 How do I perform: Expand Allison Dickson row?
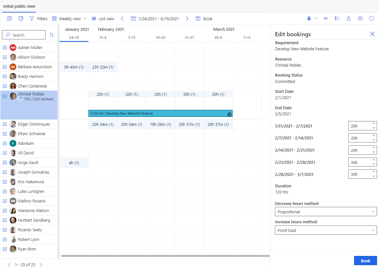(x=4, y=57)
